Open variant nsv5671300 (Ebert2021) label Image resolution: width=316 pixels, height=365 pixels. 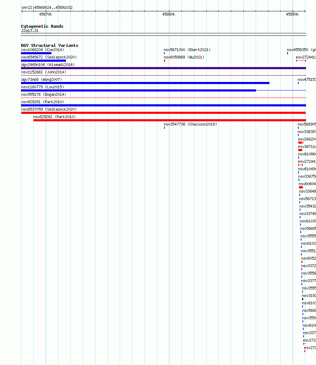pos(187,50)
